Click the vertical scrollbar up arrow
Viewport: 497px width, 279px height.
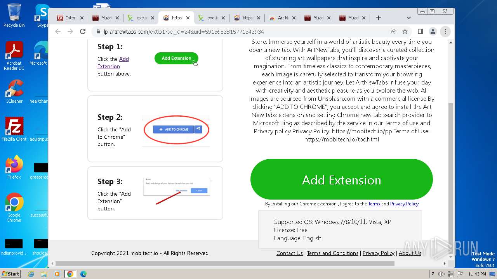[x=451, y=42]
